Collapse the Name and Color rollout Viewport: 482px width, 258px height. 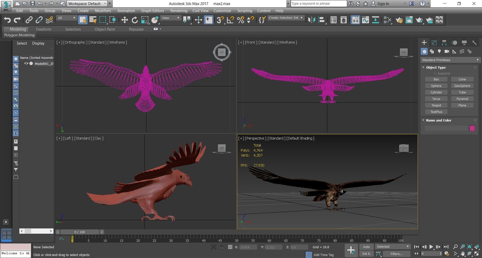[x=423, y=120]
